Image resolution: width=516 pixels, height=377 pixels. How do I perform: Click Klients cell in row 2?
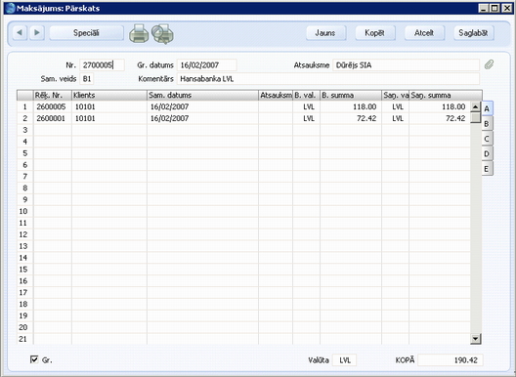(109, 118)
